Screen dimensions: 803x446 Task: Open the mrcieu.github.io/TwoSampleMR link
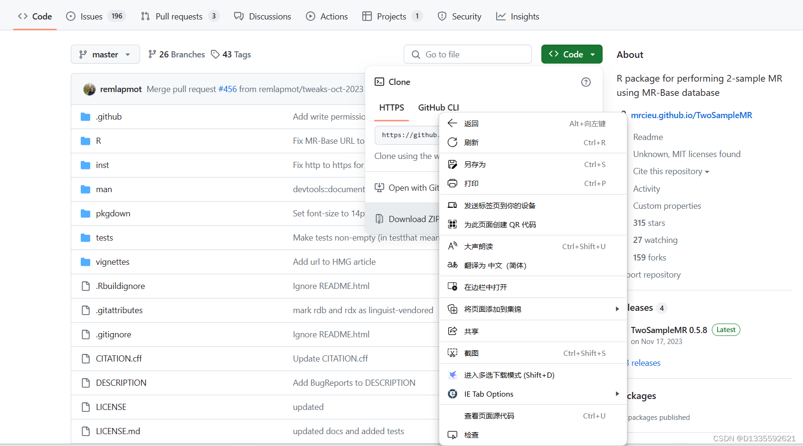click(x=691, y=115)
